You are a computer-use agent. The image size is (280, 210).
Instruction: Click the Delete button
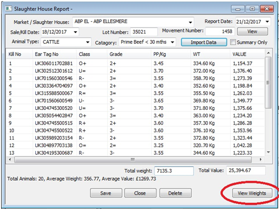175,193
